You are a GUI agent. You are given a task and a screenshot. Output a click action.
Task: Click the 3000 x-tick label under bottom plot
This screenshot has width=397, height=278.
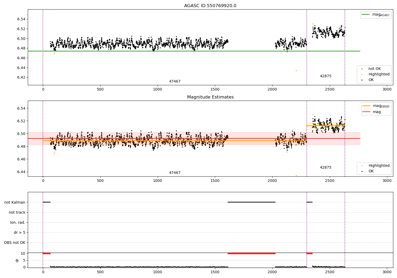point(387,272)
